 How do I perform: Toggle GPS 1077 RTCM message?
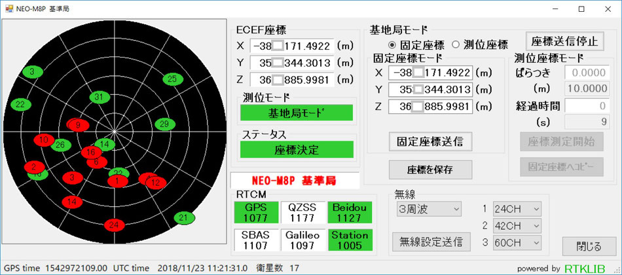pos(256,213)
